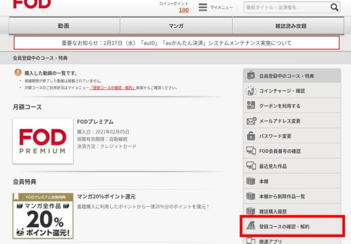Follow the red 登録コースの確認・解約 inline link
The width and height of the screenshot is (351, 244).
pyautogui.click(x=112, y=88)
